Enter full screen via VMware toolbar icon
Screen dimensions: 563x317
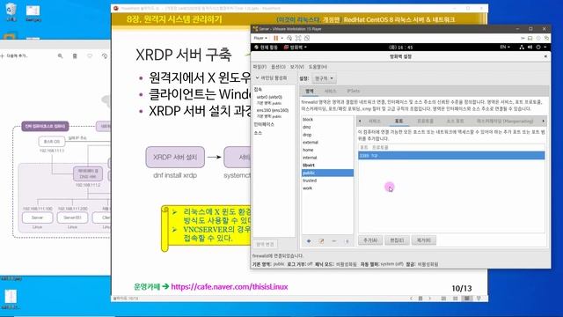coord(298,38)
